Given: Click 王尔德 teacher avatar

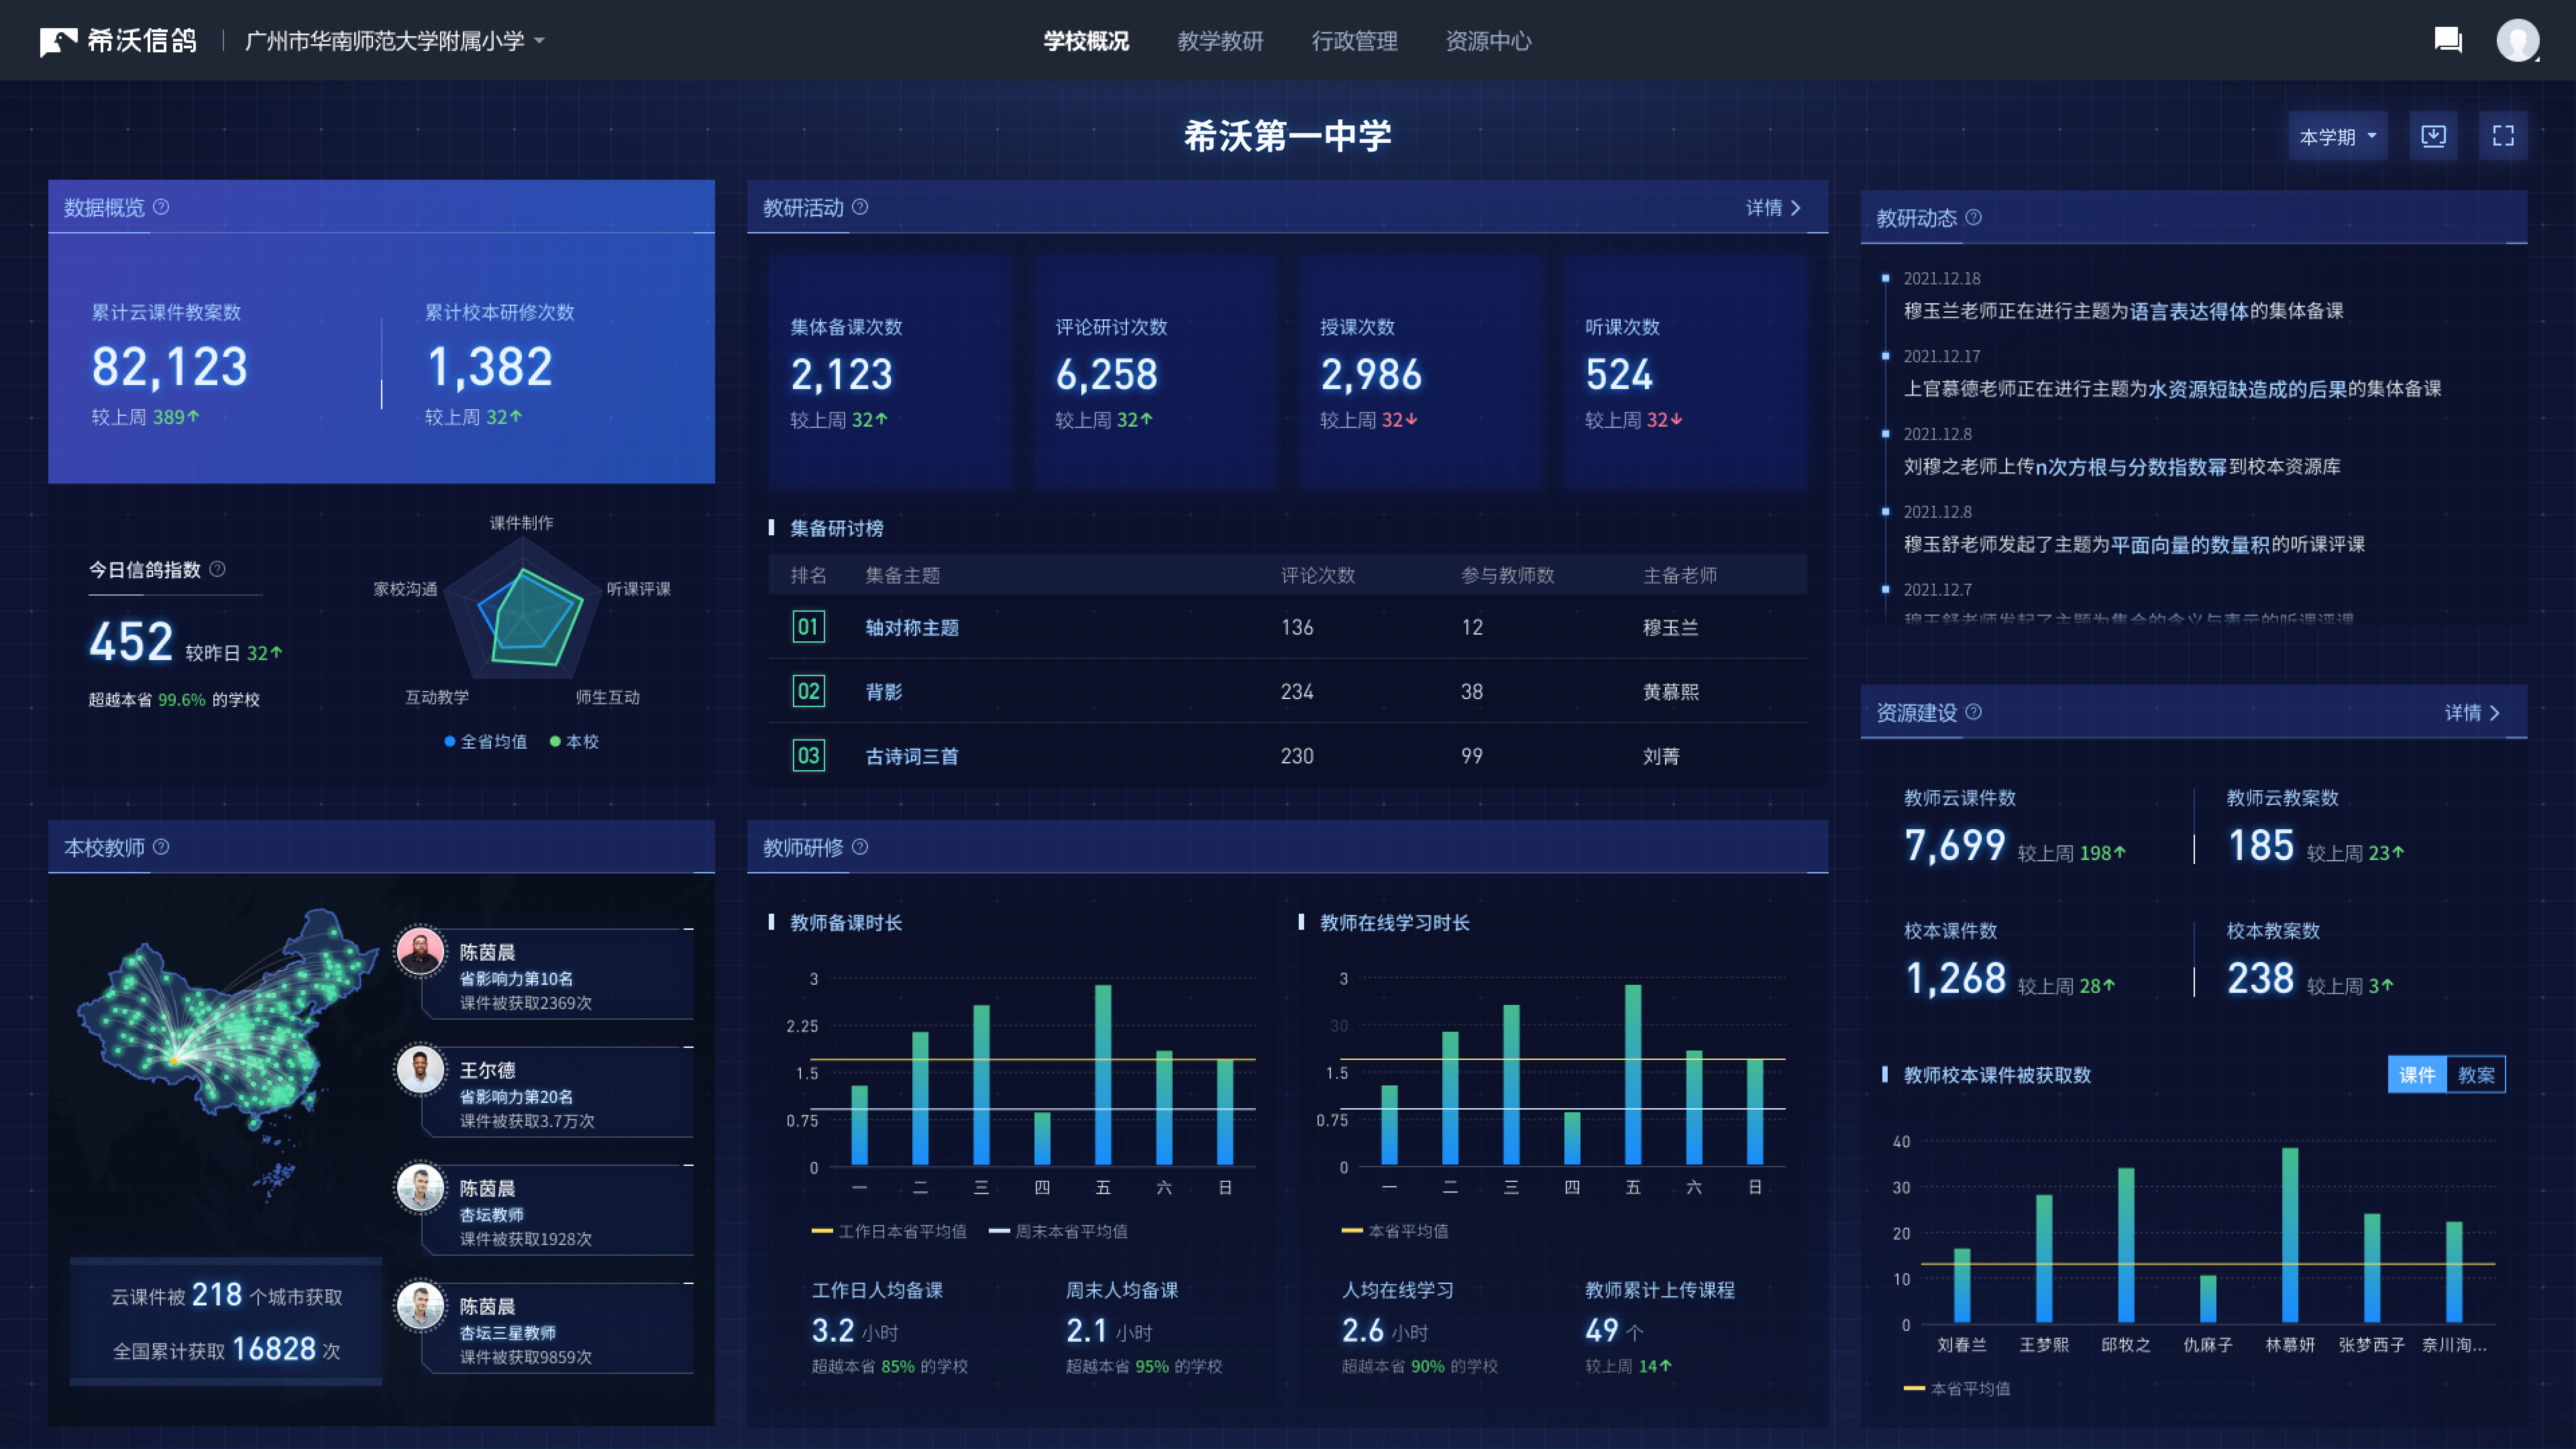Looking at the screenshot, I should coord(420,1069).
